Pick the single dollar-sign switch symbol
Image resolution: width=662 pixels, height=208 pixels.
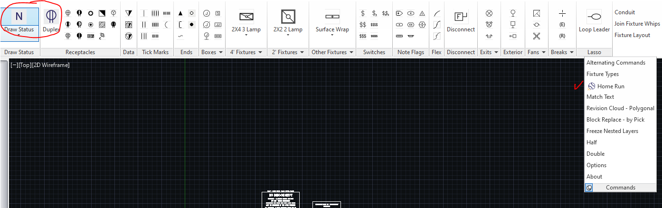pos(363,13)
